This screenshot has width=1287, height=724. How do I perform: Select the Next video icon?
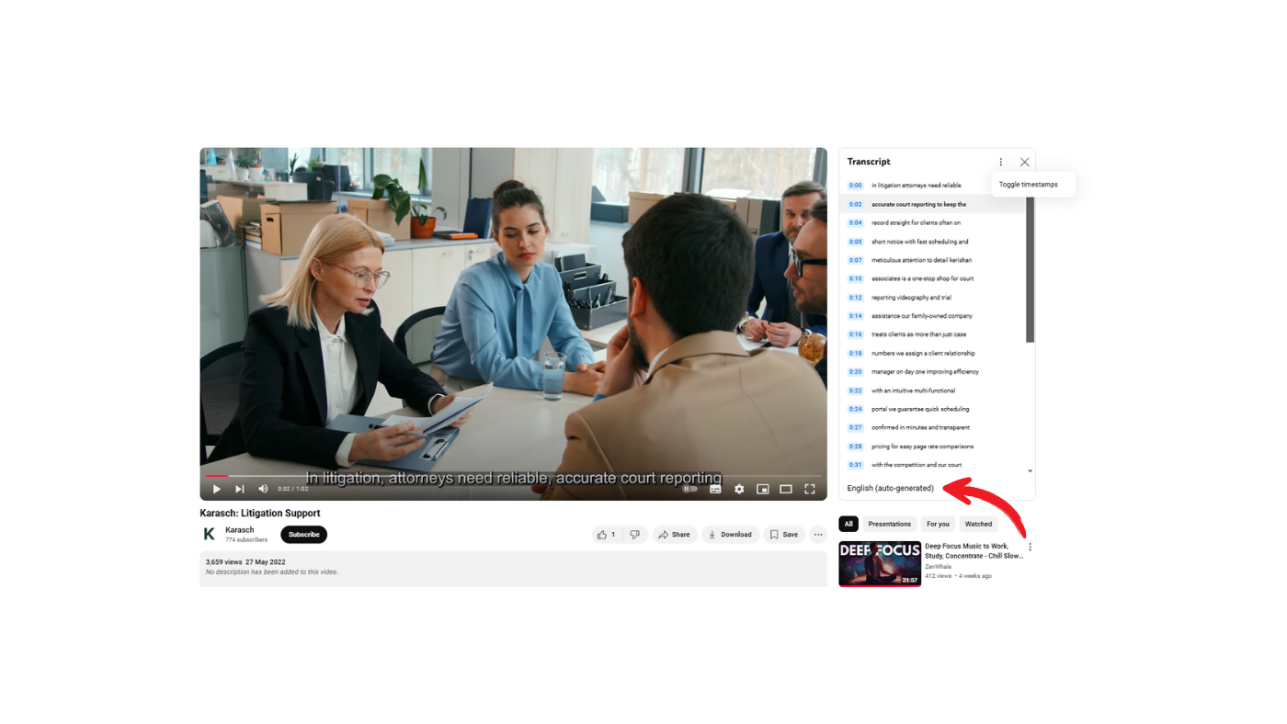point(237,488)
